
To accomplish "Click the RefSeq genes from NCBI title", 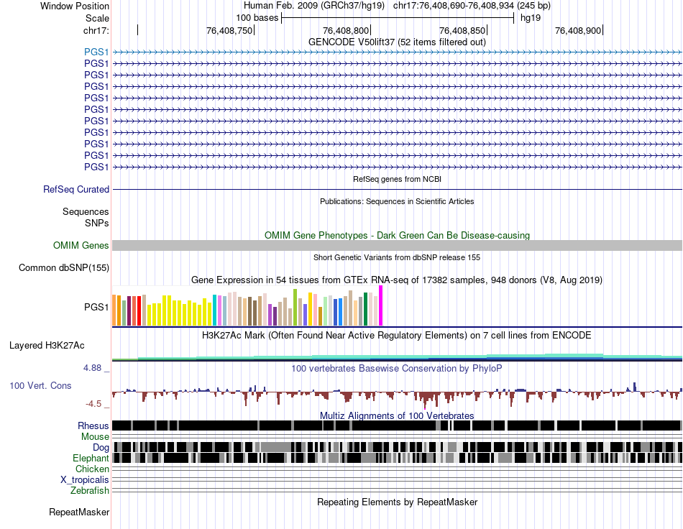I will click(397, 179).
